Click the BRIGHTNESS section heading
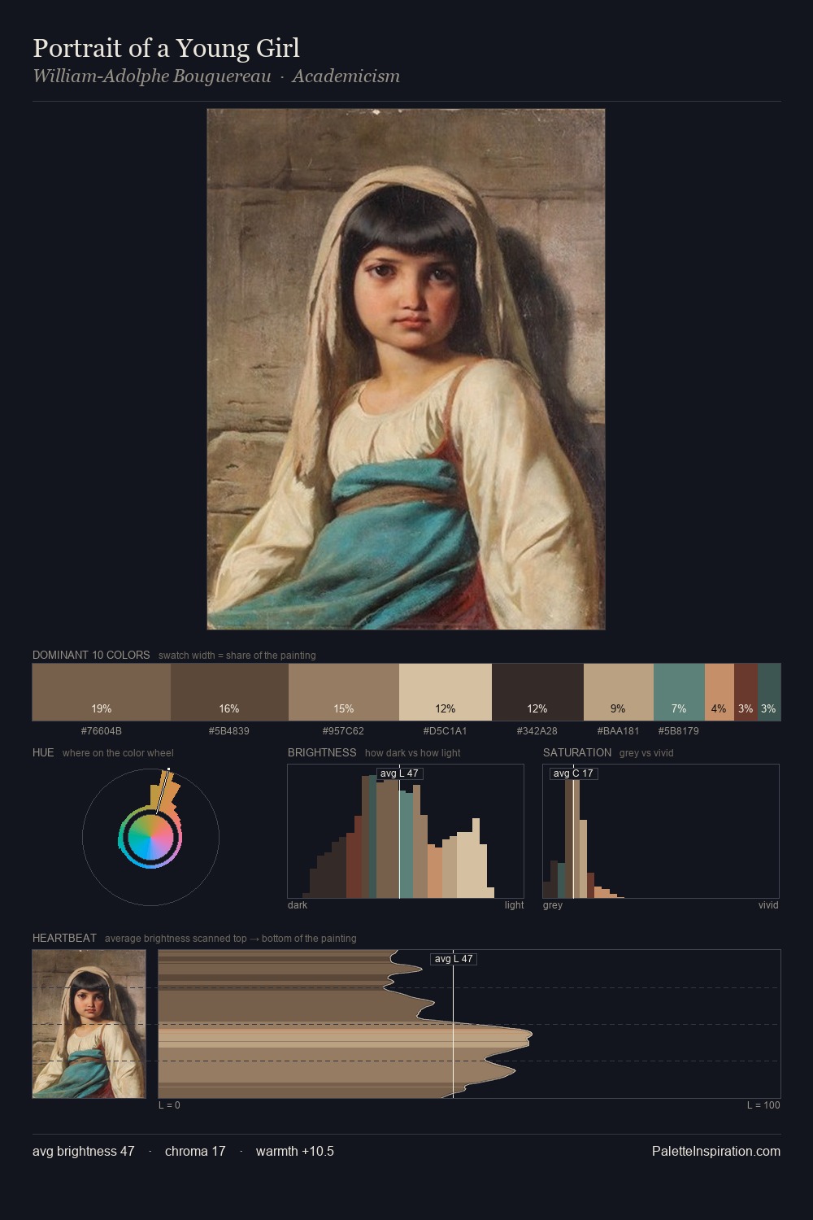 click(x=322, y=752)
